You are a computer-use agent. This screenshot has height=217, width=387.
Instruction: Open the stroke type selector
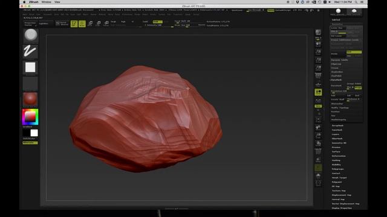tap(30, 51)
